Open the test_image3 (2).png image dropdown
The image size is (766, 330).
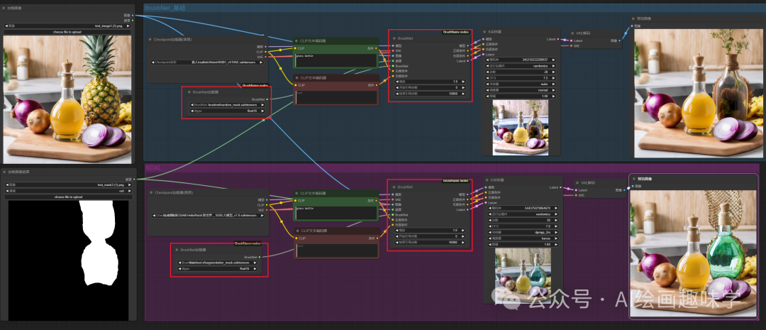point(67,26)
